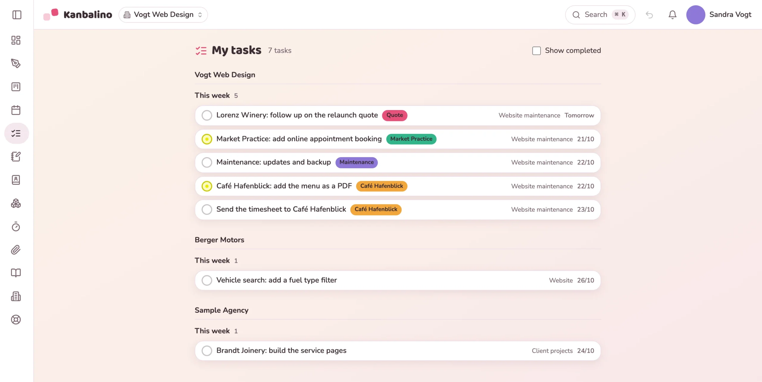Click Café Hafenblick tag on menu PDF task
The width and height of the screenshot is (762, 382).
pos(382,186)
